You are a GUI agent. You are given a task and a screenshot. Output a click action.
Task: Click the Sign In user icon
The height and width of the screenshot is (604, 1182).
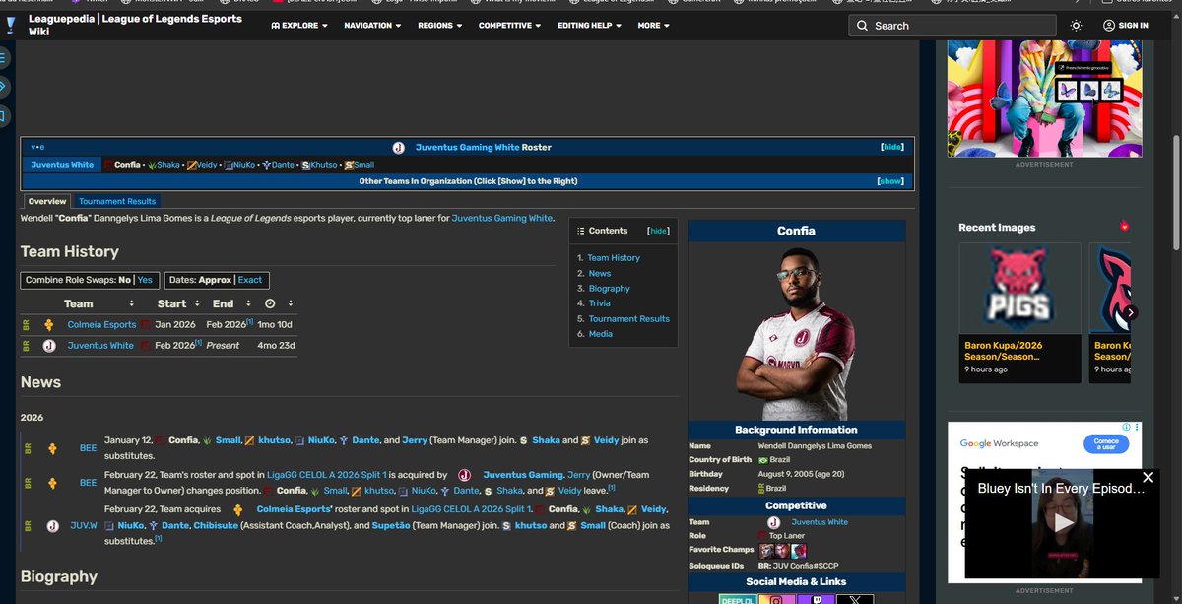pos(1109,25)
